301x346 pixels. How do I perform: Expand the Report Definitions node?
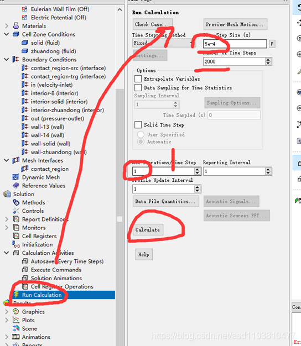click(x=7, y=219)
